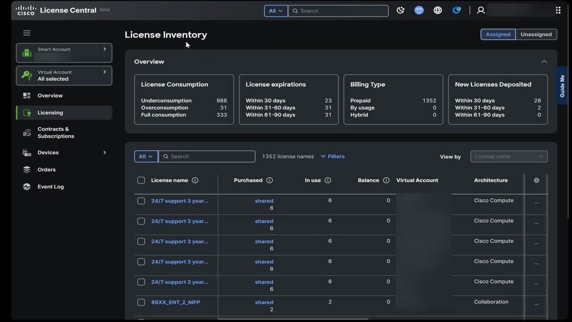Click the Event Log sidebar icon
572x322 pixels.
point(27,186)
